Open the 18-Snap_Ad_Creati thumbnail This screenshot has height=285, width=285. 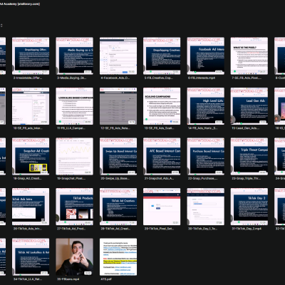click(x=31, y=157)
